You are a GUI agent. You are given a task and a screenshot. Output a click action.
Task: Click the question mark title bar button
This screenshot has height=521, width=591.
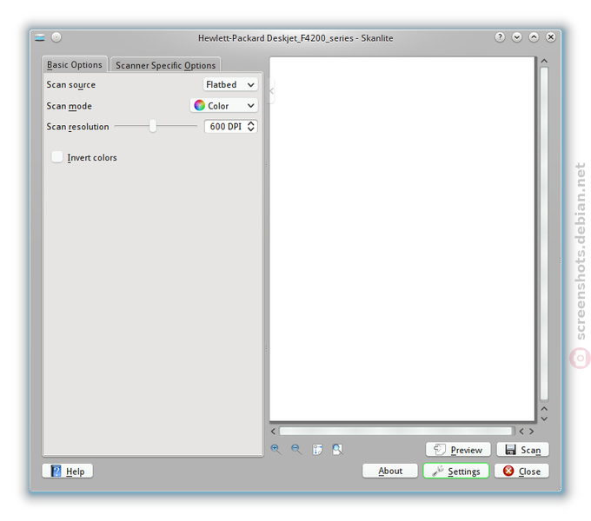tap(500, 37)
